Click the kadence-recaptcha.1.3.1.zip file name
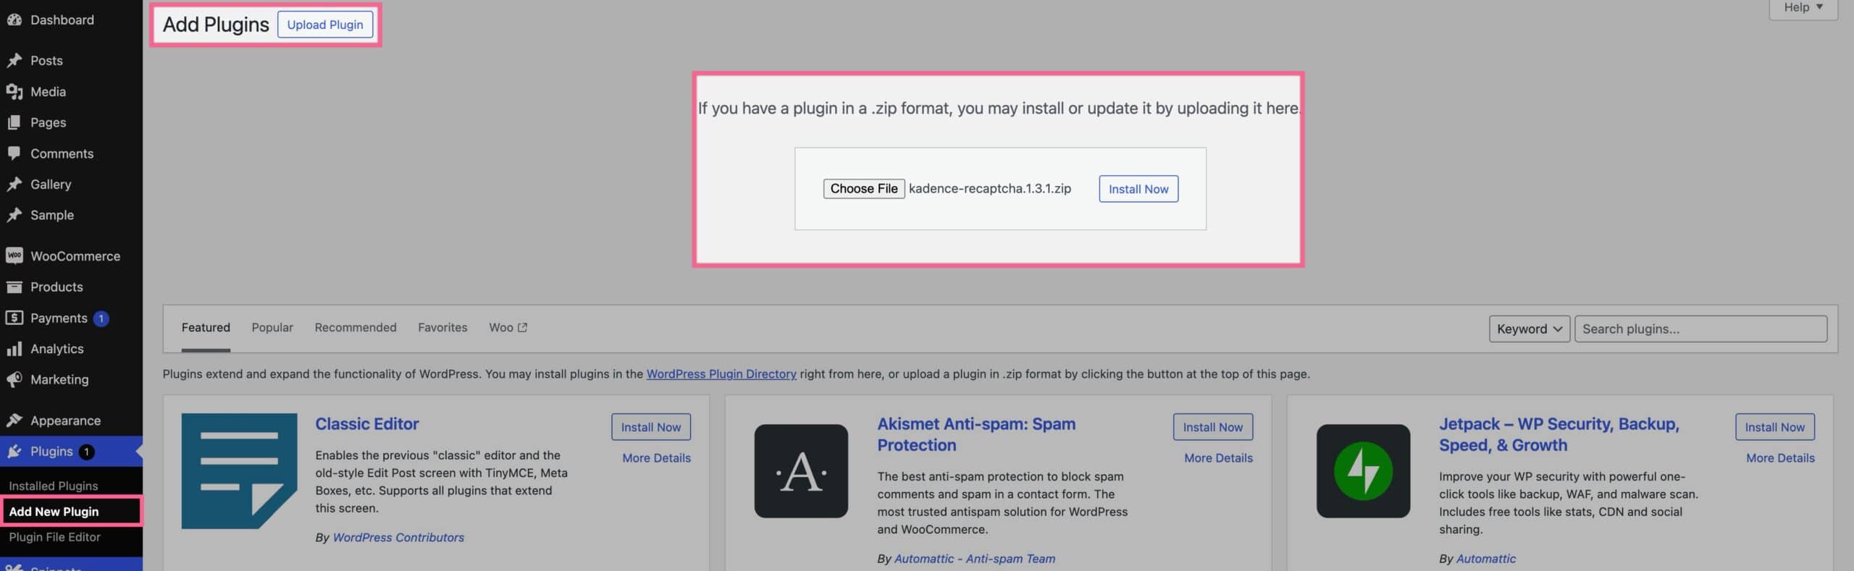The width and height of the screenshot is (1854, 571). (990, 189)
